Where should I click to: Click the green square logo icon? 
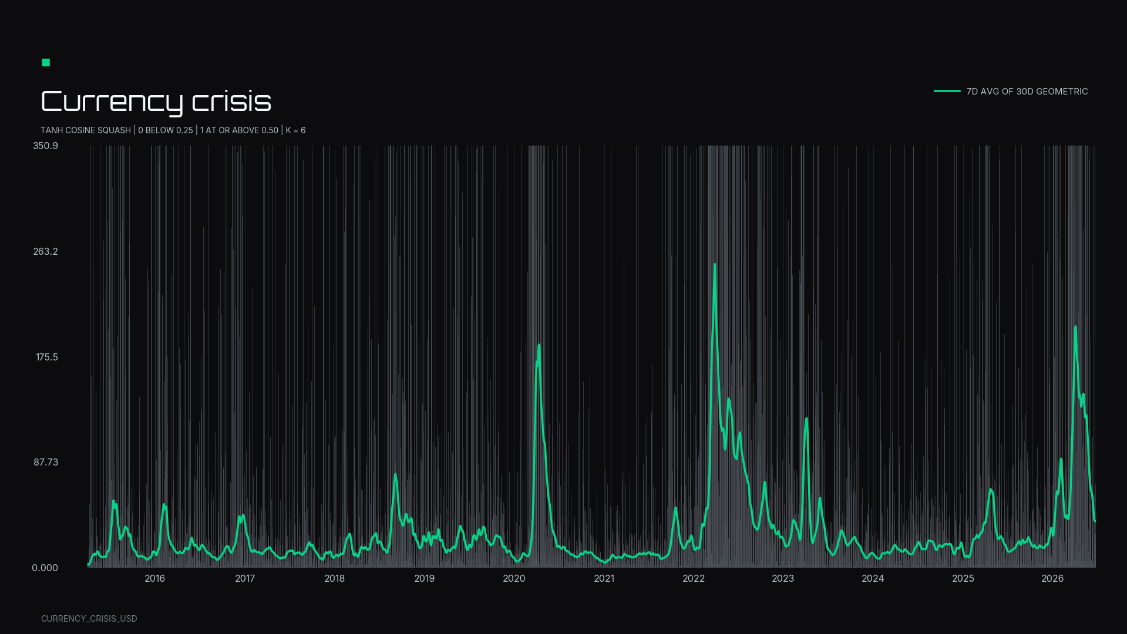[x=46, y=63]
